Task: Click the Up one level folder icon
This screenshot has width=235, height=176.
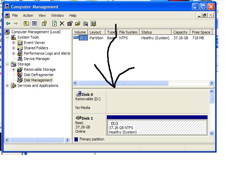Action: click(26, 23)
